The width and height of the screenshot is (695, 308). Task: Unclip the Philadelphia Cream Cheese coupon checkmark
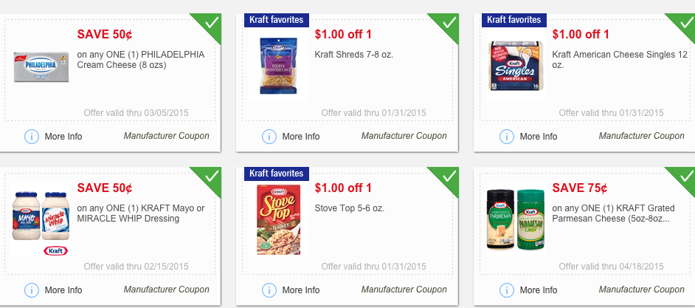click(x=210, y=22)
